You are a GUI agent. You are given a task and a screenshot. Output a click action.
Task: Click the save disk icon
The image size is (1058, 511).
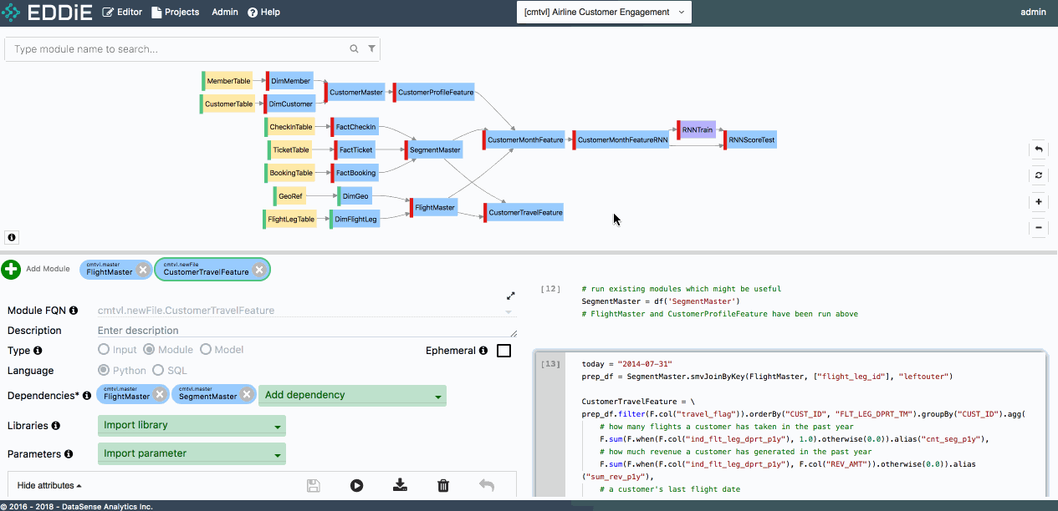coord(314,485)
